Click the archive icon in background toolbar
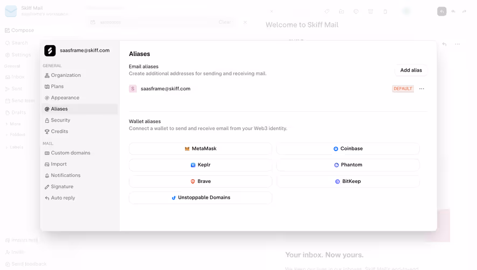 pyautogui.click(x=370, y=11)
